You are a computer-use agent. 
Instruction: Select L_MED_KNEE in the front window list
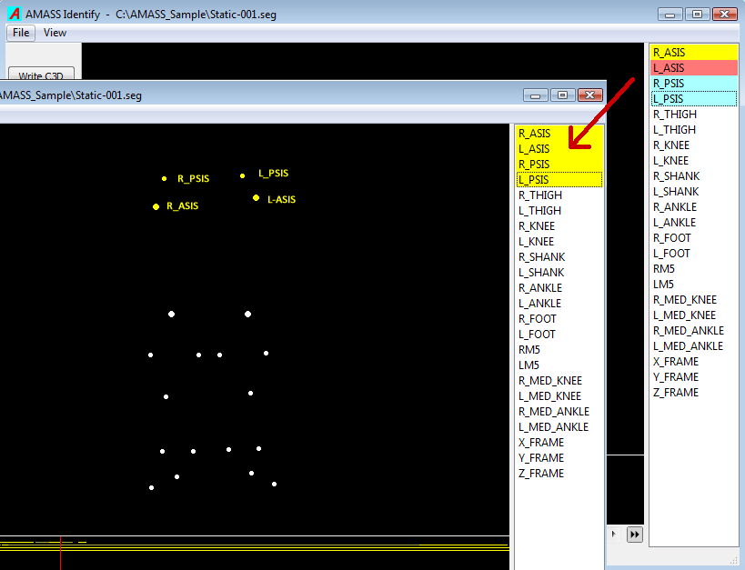click(559, 395)
